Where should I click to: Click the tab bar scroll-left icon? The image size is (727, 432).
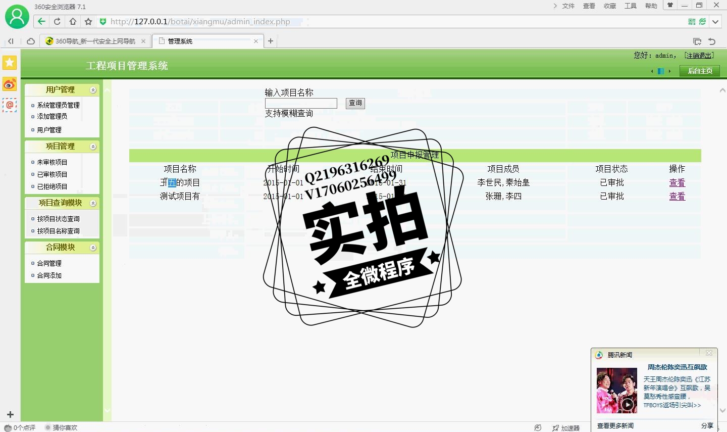[x=11, y=41]
